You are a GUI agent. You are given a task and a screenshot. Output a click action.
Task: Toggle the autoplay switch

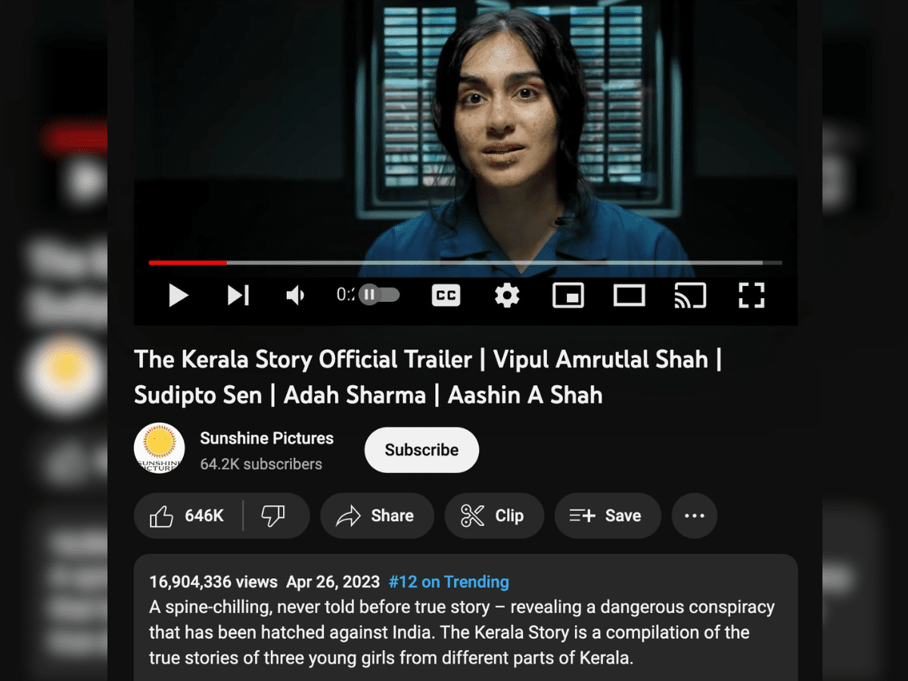(379, 294)
